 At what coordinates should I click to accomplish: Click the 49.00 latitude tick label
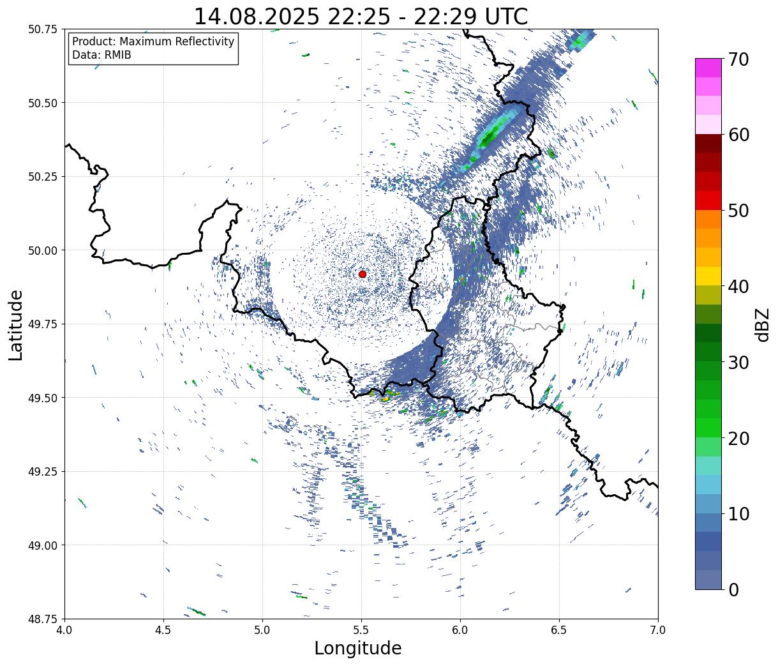click(x=43, y=545)
